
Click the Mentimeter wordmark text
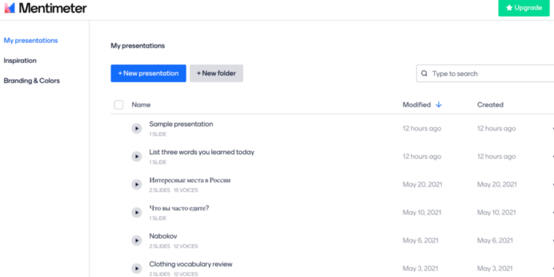point(52,8)
